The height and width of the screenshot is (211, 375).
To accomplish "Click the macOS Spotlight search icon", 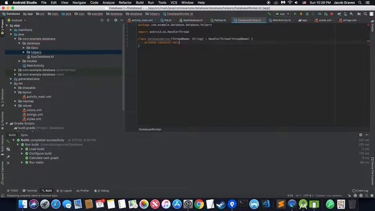I will point(360,2).
